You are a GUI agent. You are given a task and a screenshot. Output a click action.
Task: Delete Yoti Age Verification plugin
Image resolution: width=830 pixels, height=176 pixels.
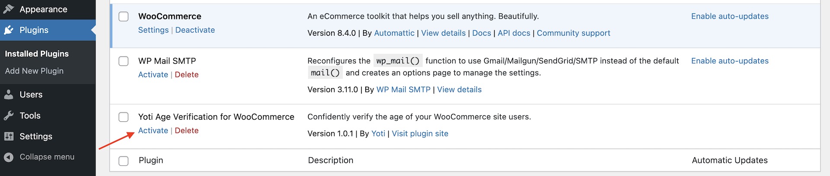click(x=187, y=131)
